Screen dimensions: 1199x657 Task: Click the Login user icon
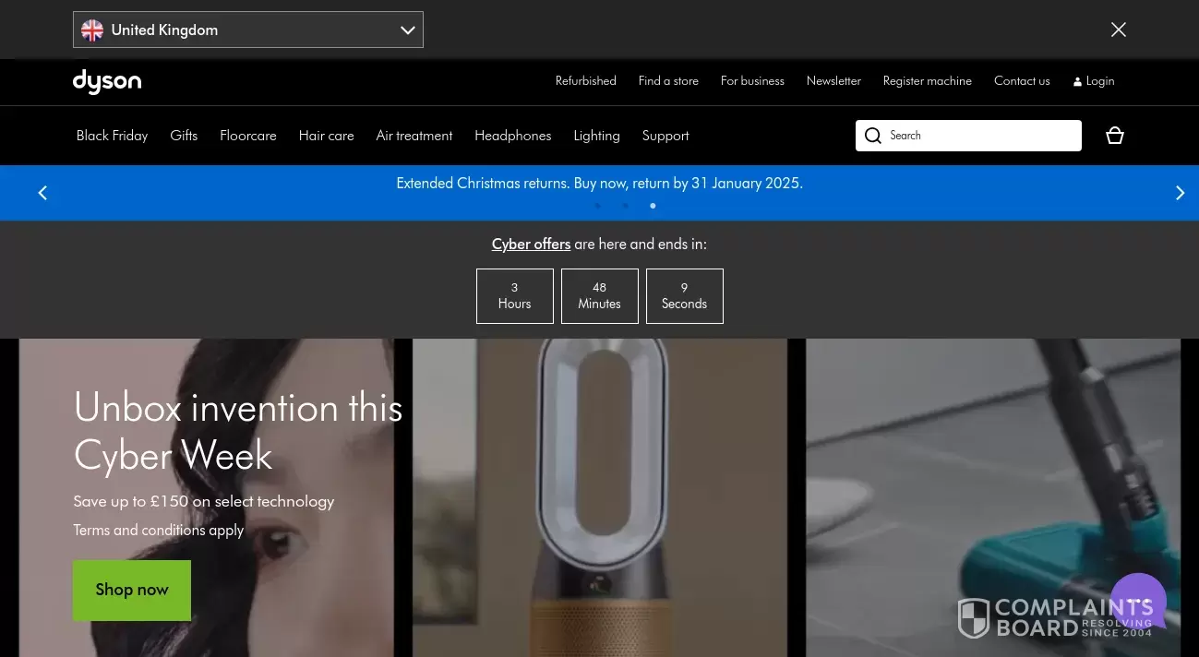click(x=1077, y=82)
